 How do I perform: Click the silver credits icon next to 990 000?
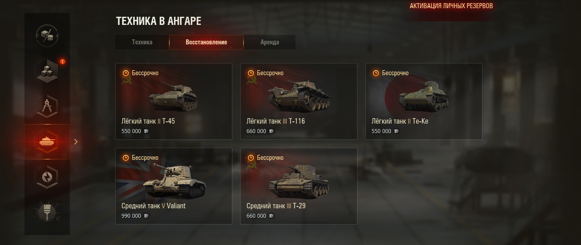(x=146, y=216)
